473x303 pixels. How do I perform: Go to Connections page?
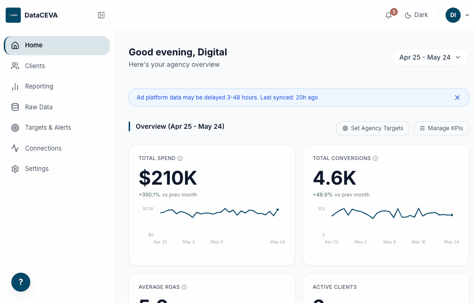(57, 148)
